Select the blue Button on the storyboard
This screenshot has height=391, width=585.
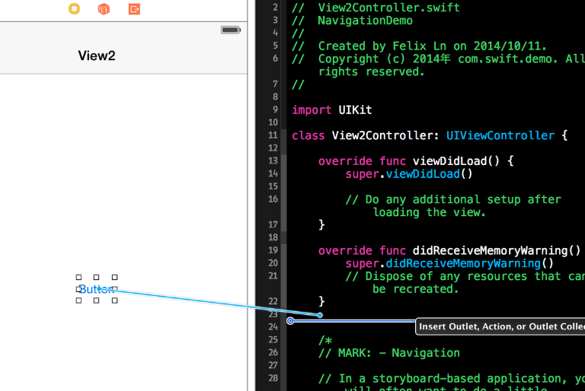tap(96, 289)
